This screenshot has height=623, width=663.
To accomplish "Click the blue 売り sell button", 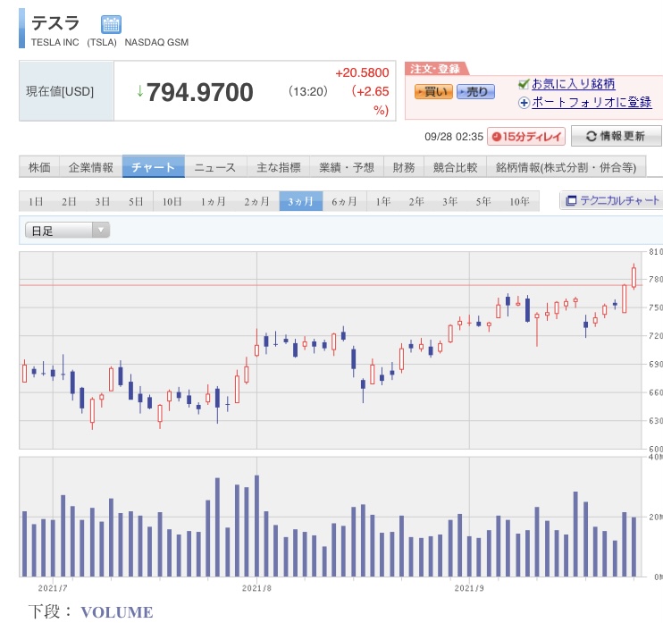I will pyautogui.click(x=475, y=91).
